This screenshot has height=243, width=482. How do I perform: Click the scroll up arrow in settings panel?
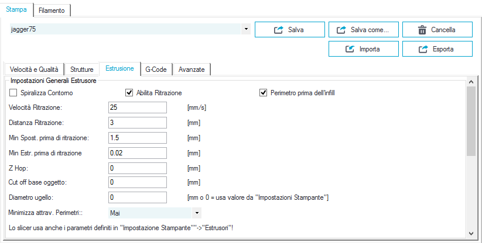point(471,82)
